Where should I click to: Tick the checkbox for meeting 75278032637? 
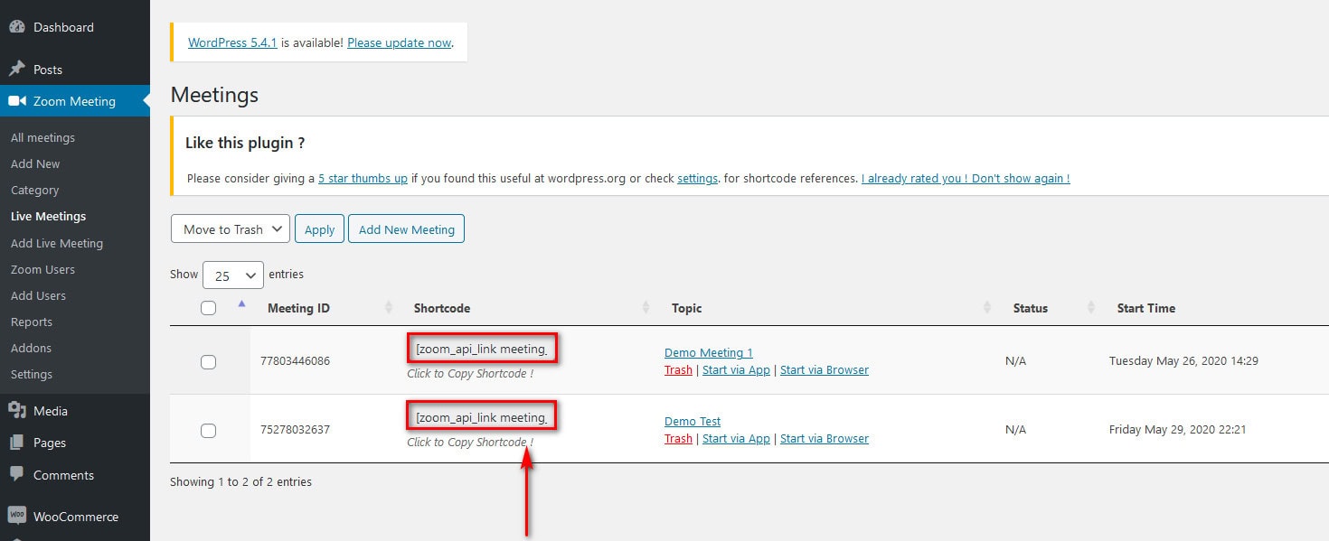pos(208,429)
